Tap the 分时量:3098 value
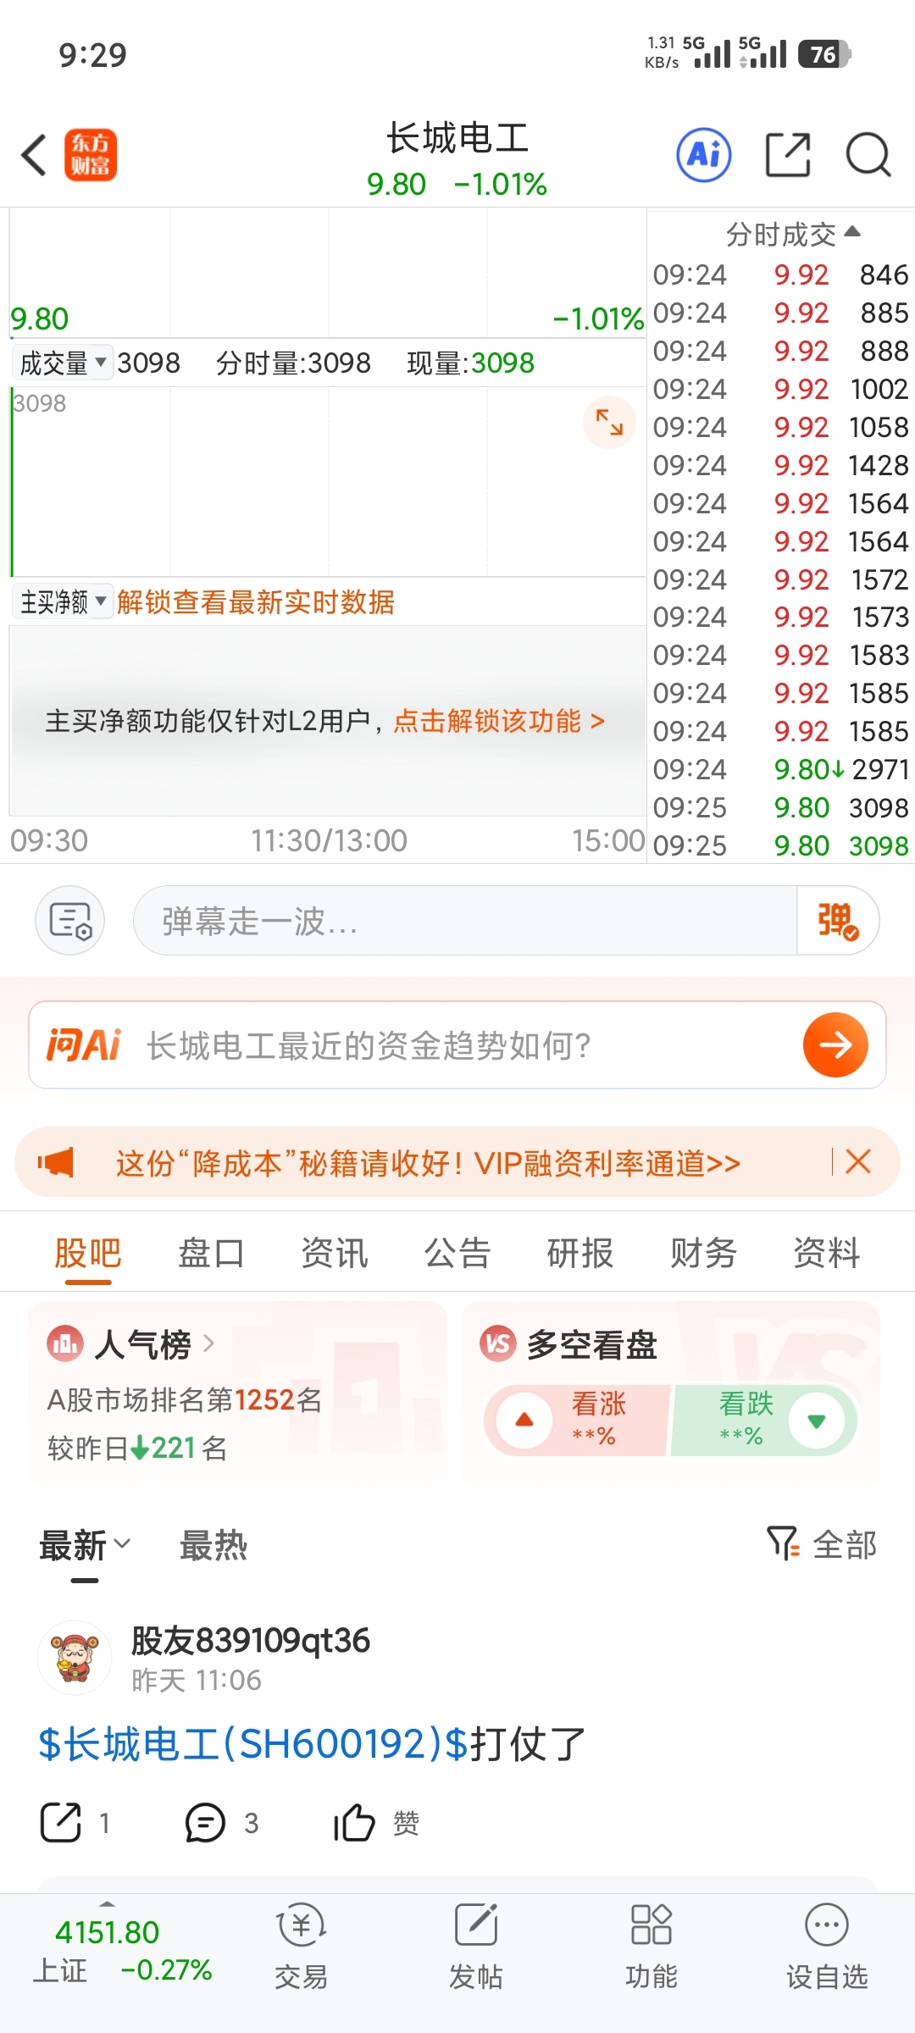Image resolution: width=915 pixels, height=2033 pixels. [293, 363]
